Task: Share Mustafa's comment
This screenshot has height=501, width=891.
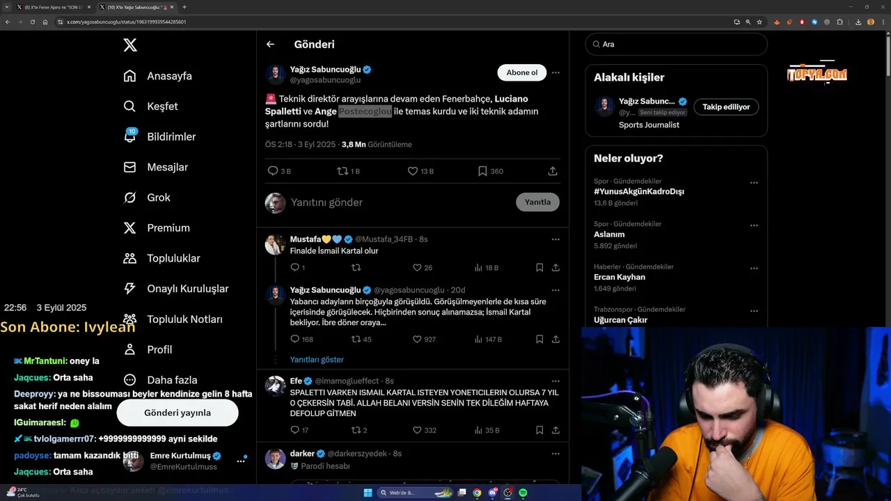Action: [x=555, y=267]
